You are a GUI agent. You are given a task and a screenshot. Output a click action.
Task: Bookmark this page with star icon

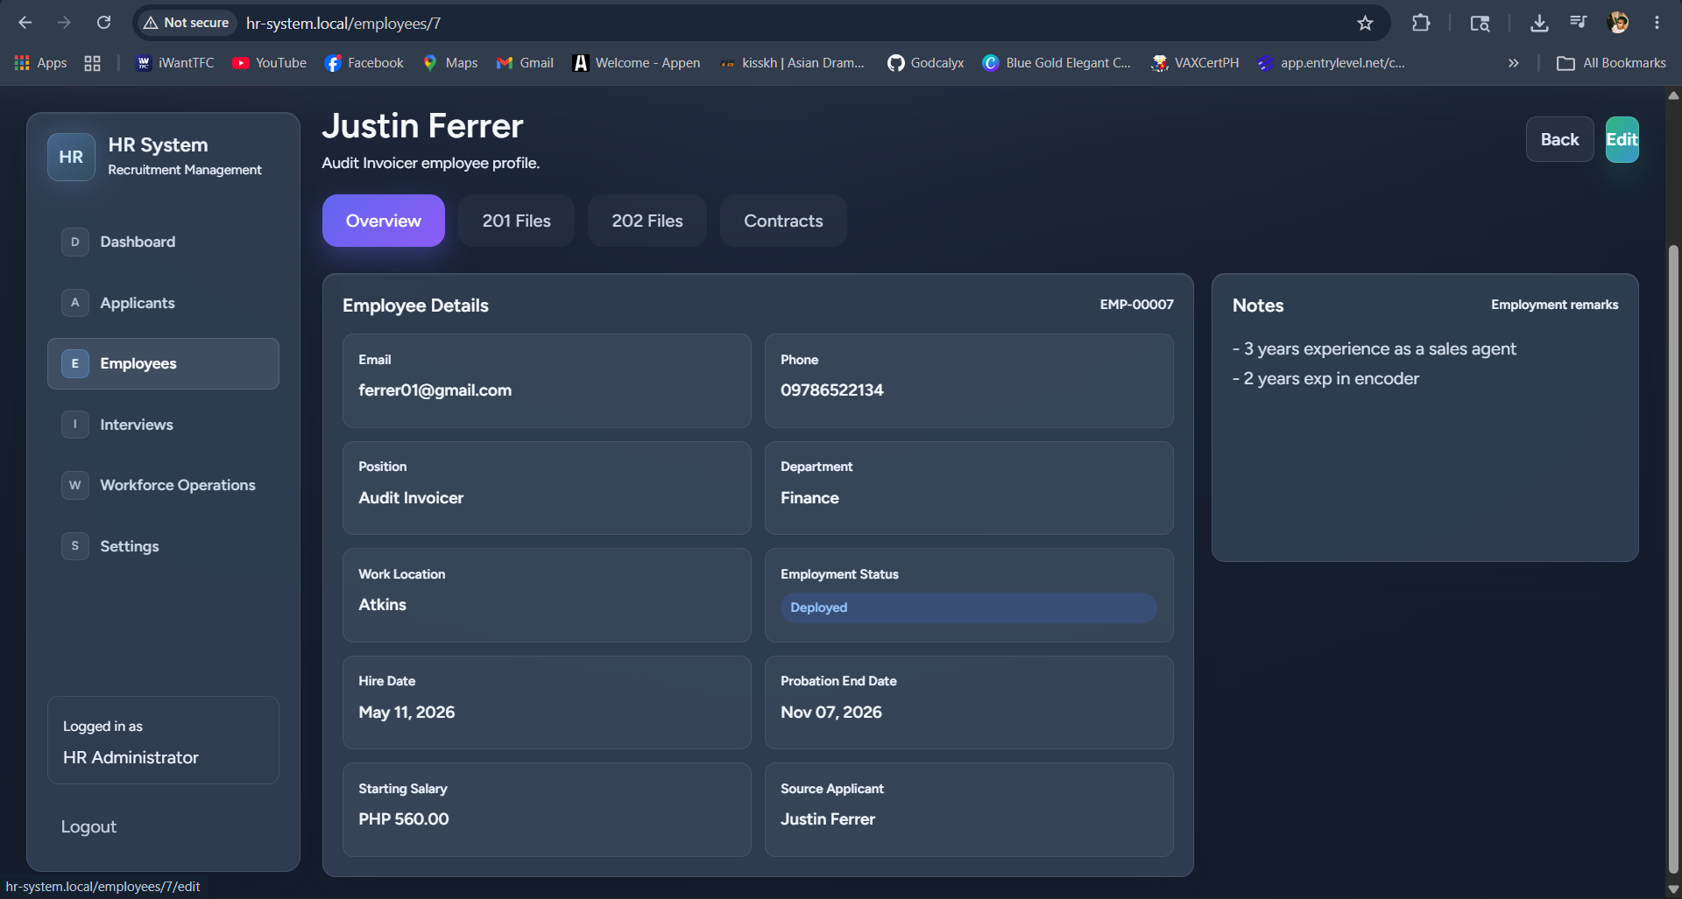click(x=1365, y=23)
